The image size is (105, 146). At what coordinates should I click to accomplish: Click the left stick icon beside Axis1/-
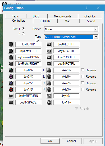49,70
